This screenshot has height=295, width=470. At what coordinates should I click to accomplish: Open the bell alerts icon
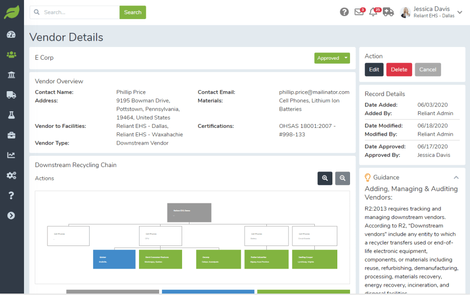tap(373, 12)
